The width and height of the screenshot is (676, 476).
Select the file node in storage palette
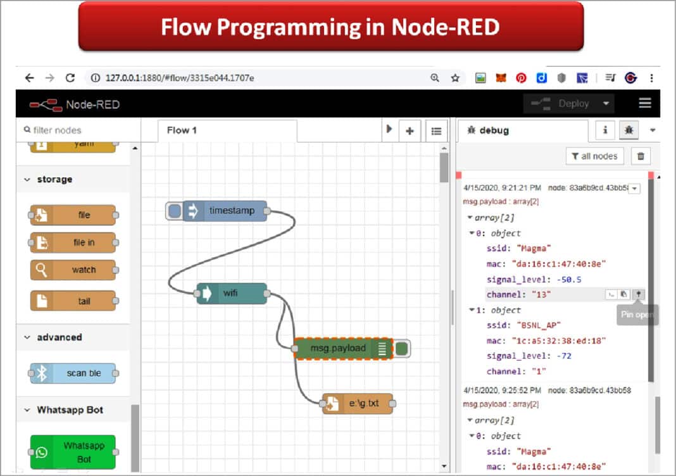[x=72, y=215]
